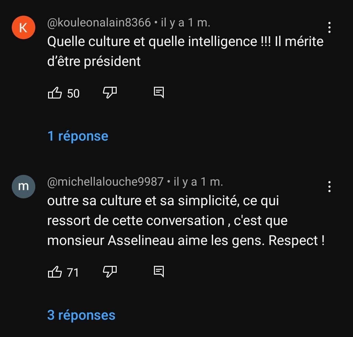Screen dimensions: 353x337
Task: Click the like count "71"
Action: (73, 272)
